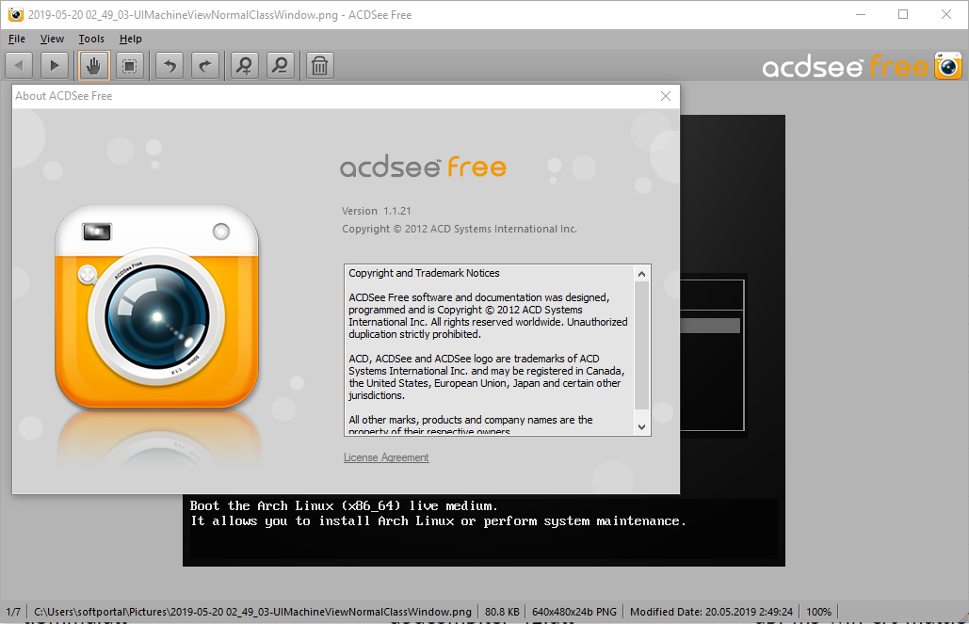Click the 'Version 1.1.21' text
This screenshot has width=969, height=624.
377,211
